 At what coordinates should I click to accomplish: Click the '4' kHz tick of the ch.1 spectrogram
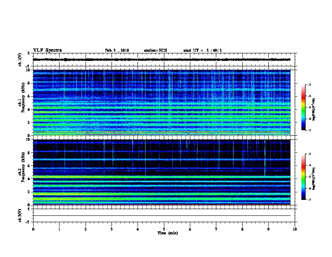coord(29,110)
